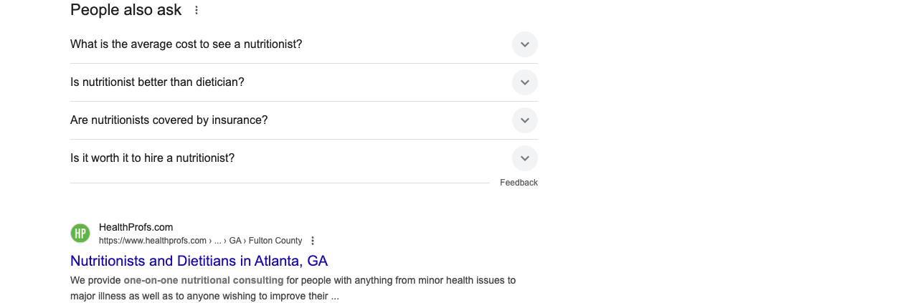This screenshot has height=303, width=918.
Task: Click the GA breadcrumb segment in the URL
Action: coord(235,241)
